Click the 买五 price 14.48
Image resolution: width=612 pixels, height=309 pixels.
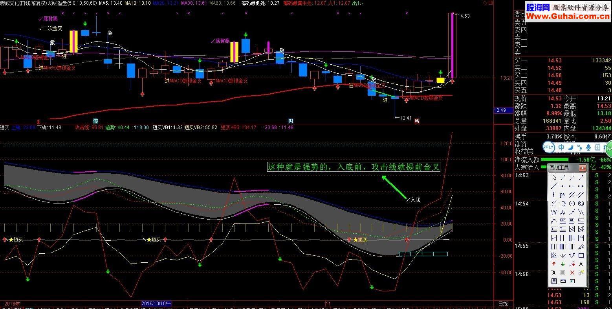tap(555, 90)
